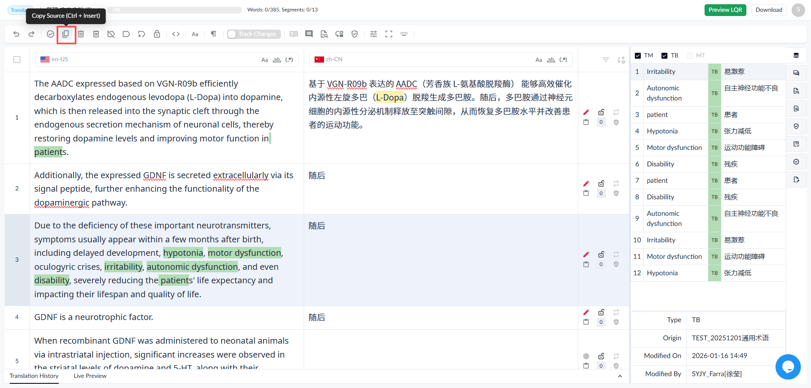The height and width of the screenshot is (388, 811).
Task: Uncheck the TM checkbox
Action: (638, 56)
